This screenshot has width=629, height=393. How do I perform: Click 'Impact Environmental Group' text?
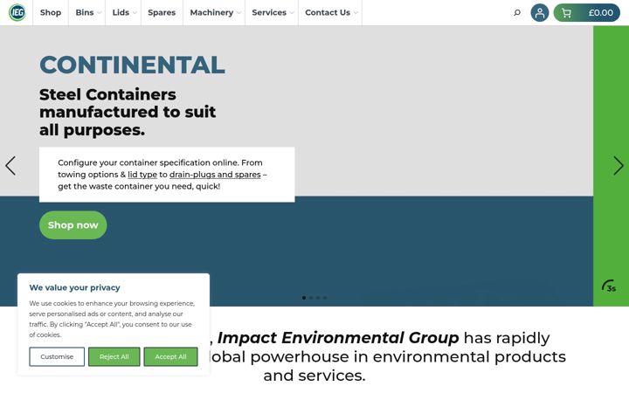click(338, 338)
